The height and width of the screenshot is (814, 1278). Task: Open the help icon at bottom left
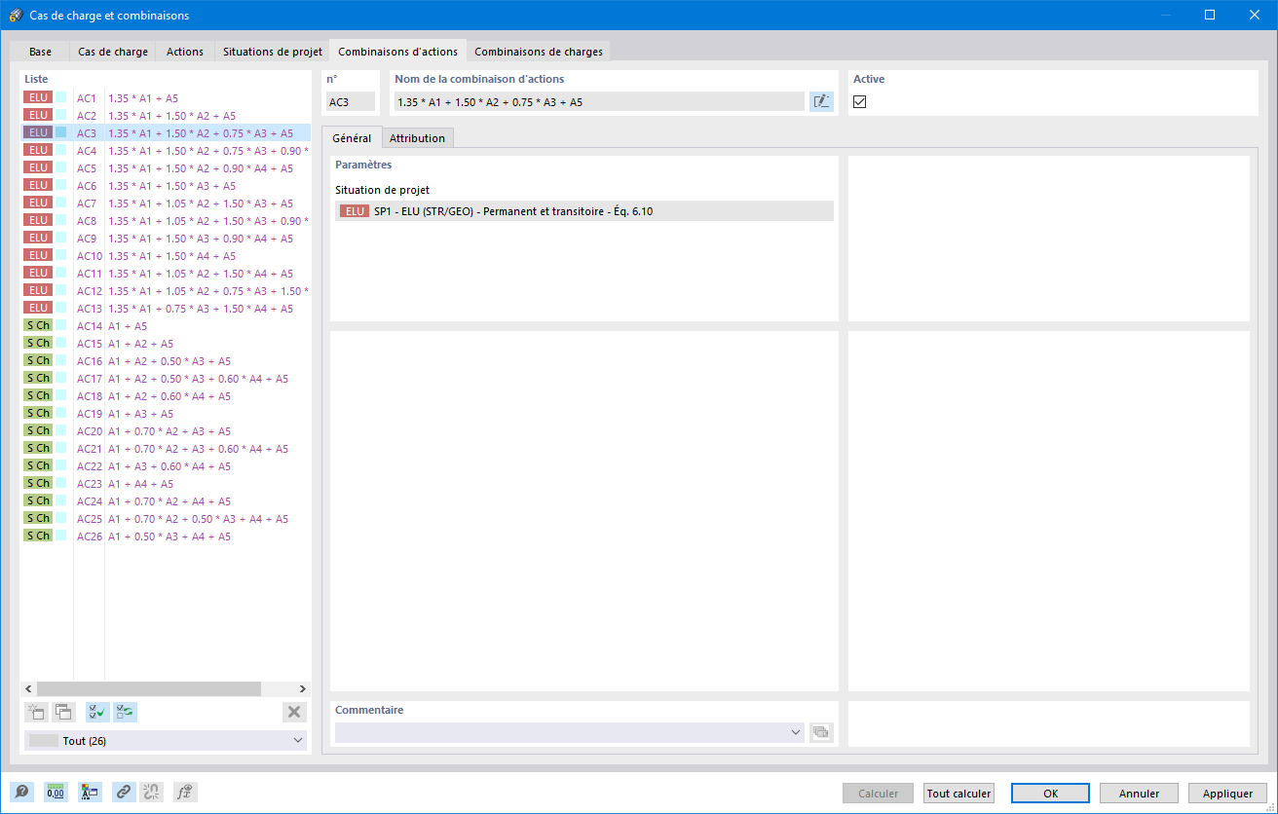[x=22, y=793]
